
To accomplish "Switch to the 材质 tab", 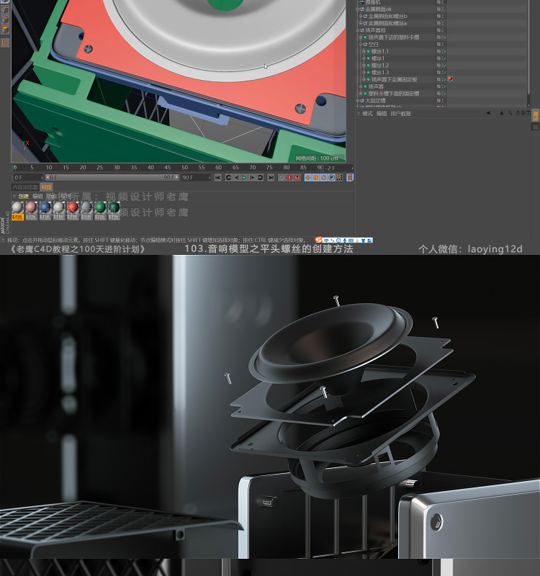I will point(47,187).
